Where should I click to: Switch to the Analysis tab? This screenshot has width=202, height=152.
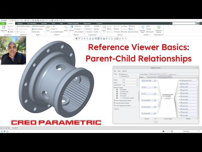coord(20,23)
